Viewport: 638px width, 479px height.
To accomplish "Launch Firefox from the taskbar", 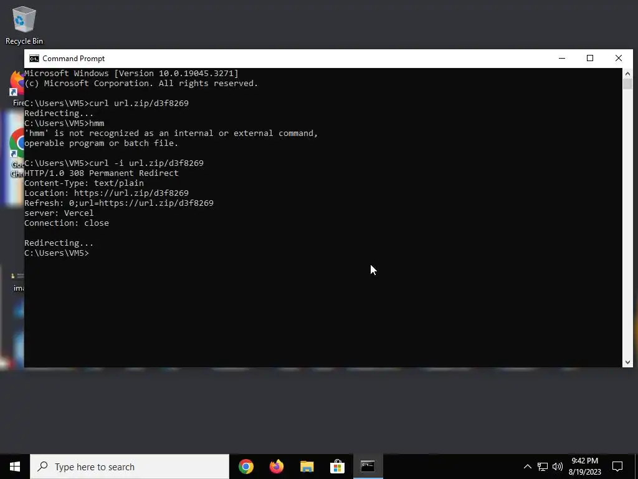I will [276, 467].
